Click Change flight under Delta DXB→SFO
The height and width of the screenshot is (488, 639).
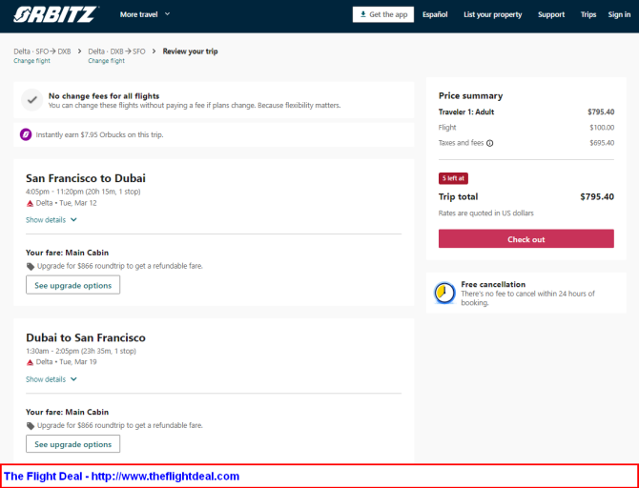tap(107, 61)
